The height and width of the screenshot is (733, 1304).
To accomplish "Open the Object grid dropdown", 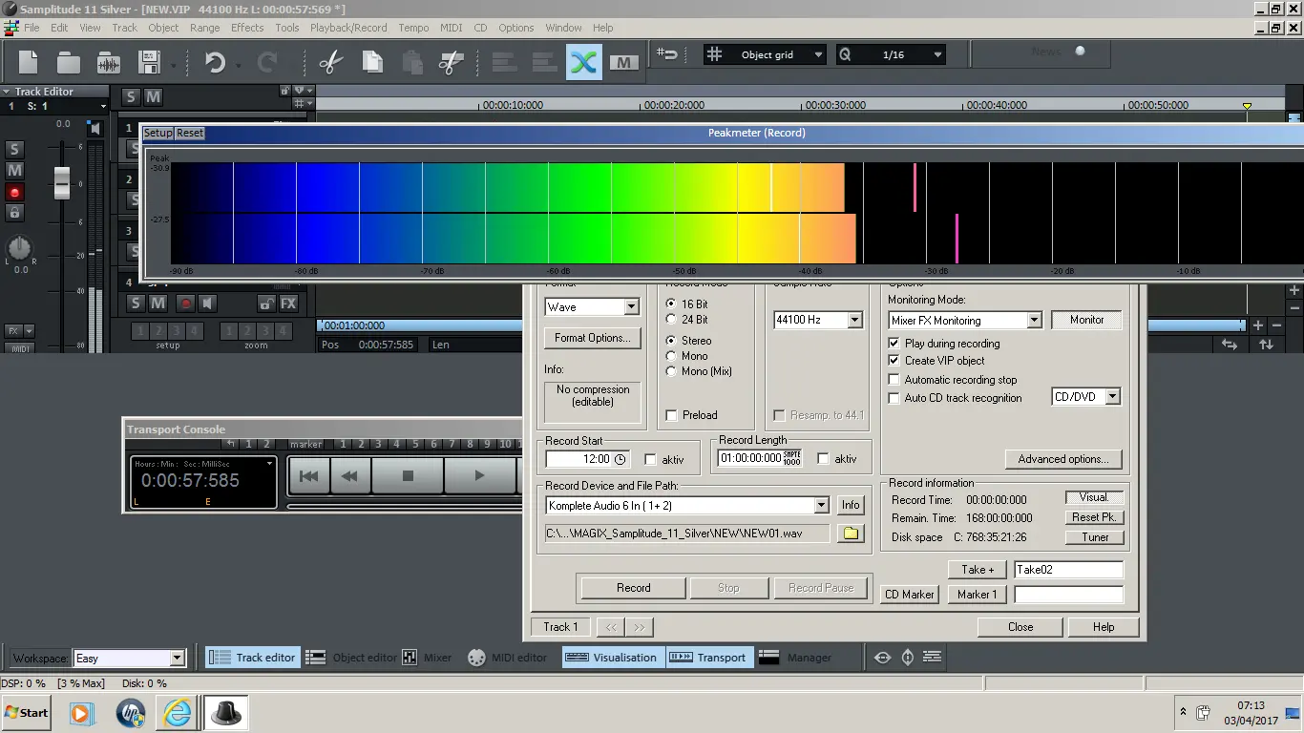I will tap(818, 54).
